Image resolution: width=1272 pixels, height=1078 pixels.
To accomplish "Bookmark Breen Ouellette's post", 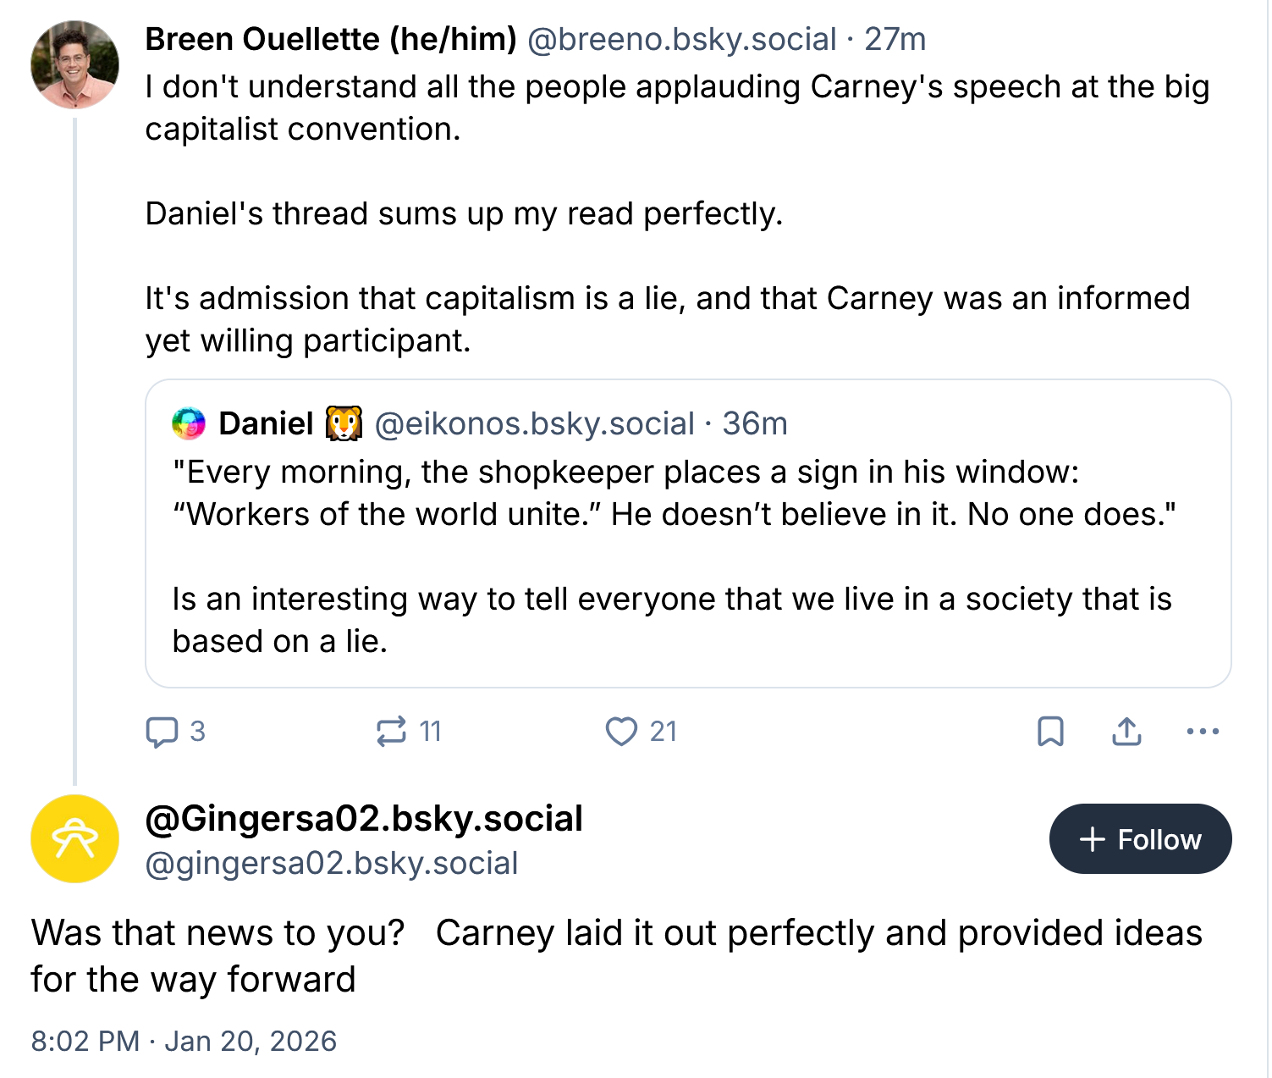I will (1050, 732).
